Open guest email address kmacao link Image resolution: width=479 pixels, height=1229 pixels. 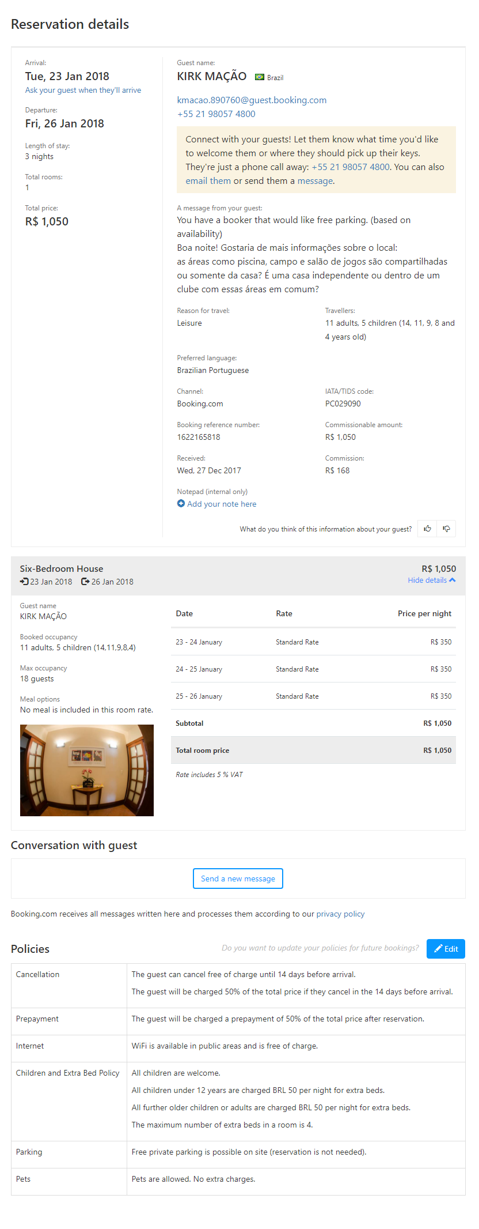(x=252, y=100)
